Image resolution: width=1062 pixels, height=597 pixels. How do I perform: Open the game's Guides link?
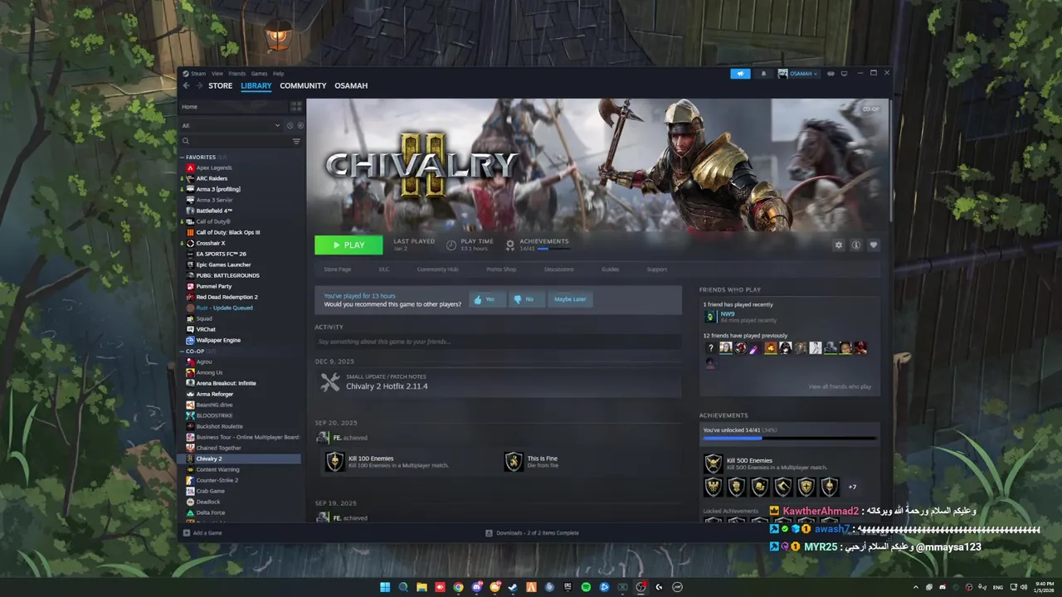[611, 269]
